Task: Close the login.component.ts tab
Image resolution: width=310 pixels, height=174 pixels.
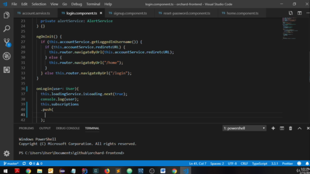Action: click(101, 13)
